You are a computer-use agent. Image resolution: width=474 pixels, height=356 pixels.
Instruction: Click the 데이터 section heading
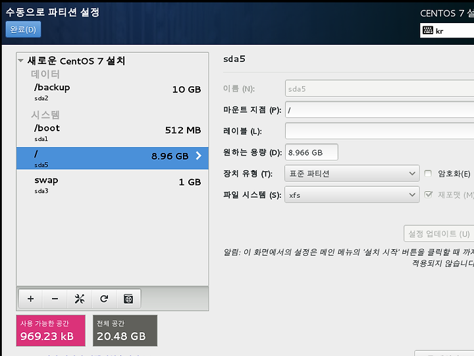(x=45, y=74)
